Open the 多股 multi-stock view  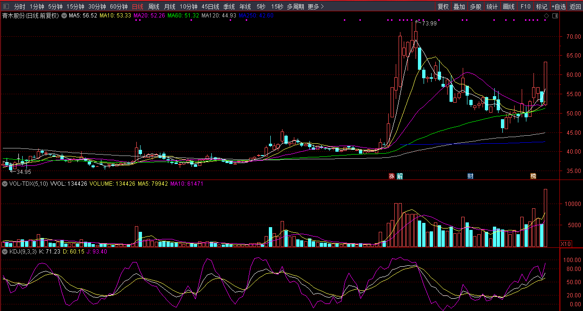coord(475,7)
